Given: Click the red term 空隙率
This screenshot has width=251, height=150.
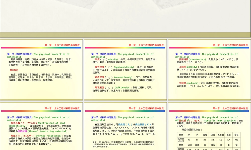Looking at the screenshot, I should 182,83.
